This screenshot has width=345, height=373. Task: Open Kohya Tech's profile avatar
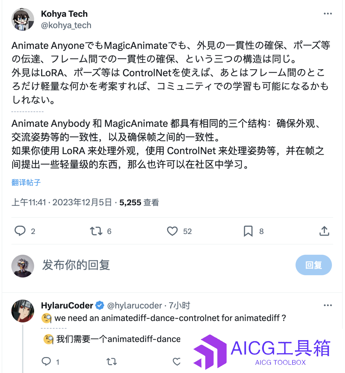click(x=23, y=19)
